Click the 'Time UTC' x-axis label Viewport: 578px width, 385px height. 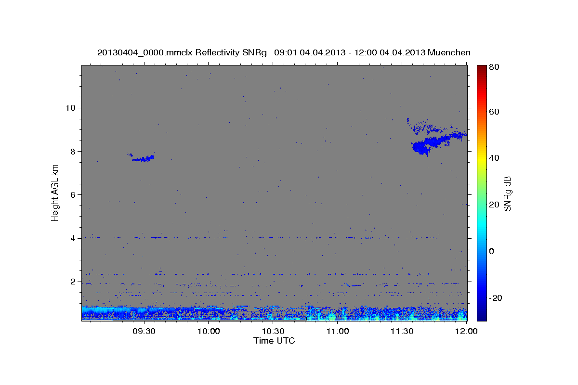274,341
